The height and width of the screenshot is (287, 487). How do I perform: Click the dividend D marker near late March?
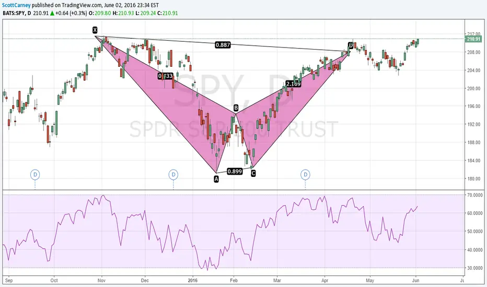click(x=305, y=174)
